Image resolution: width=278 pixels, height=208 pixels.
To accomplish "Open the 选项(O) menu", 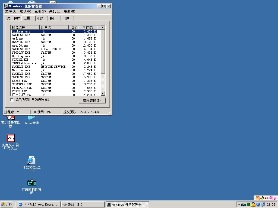I will coord(25,11).
